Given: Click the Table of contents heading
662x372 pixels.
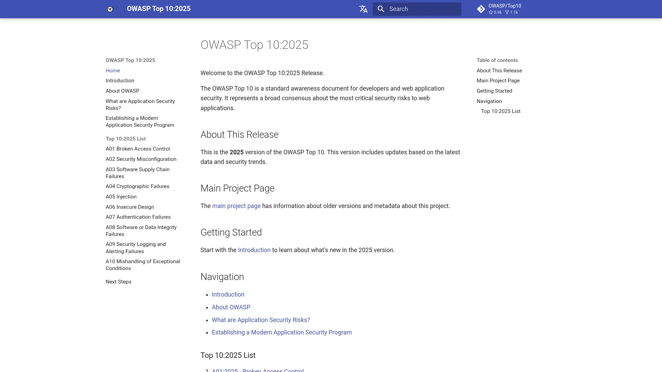Looking at the screenshot, I should (497, 60).
